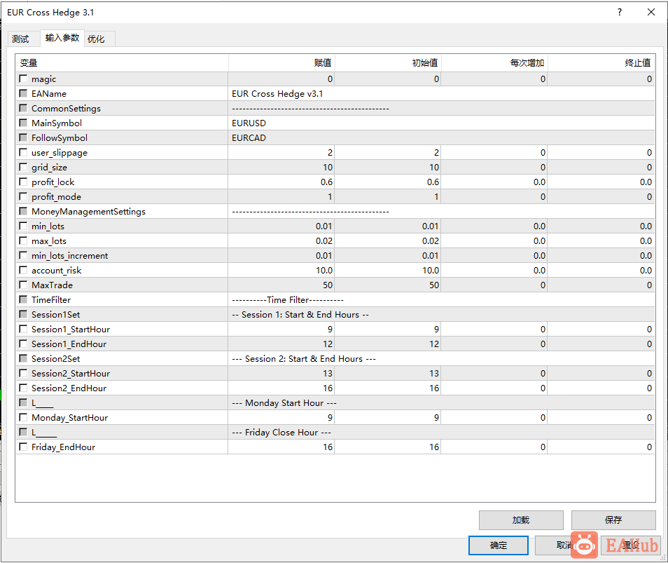Enable optimization for grid_size
The height and width of the screenshot is (563, 668).
tap(23, 167)
